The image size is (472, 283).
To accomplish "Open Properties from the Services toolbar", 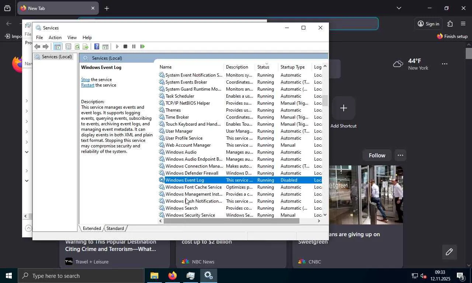I will point(68,46).
